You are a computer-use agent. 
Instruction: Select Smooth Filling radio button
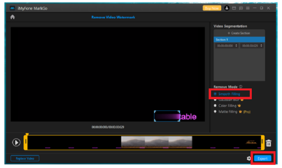215,94
